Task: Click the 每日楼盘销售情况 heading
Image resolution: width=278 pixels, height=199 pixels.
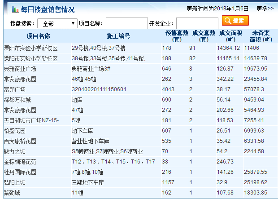Action: coord(48,9)
